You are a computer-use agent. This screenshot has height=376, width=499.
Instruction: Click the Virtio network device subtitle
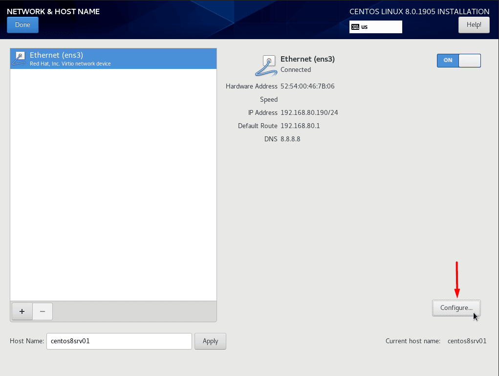point(70,64)
